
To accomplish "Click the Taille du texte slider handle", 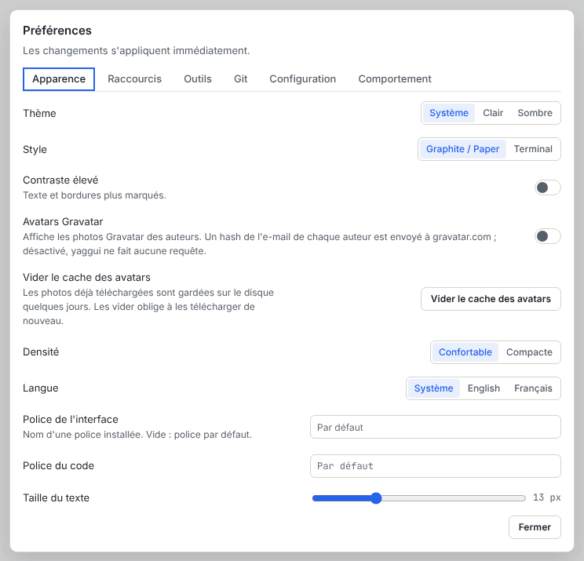I will click(x=376, y=498).
